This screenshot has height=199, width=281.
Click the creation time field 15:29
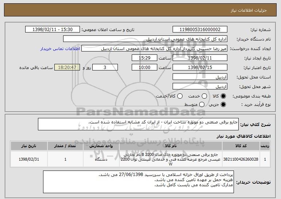(x=145, y=58)
